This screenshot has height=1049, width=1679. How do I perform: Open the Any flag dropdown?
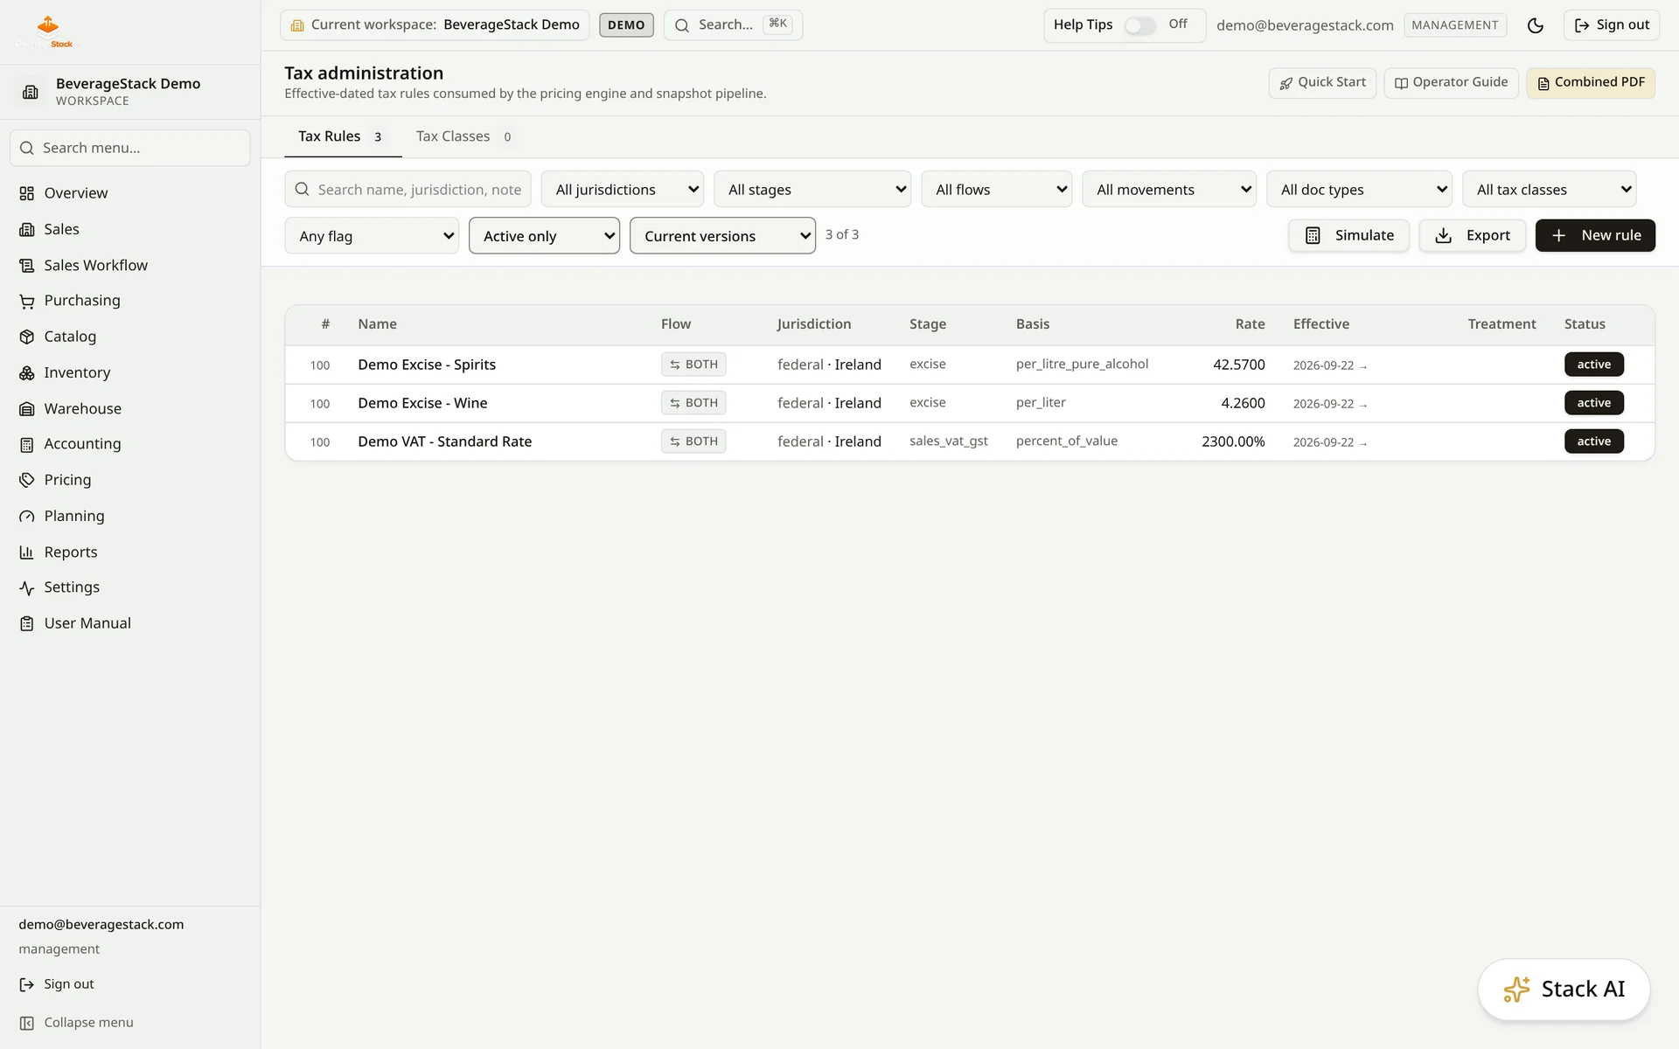(x=372, y=236)
